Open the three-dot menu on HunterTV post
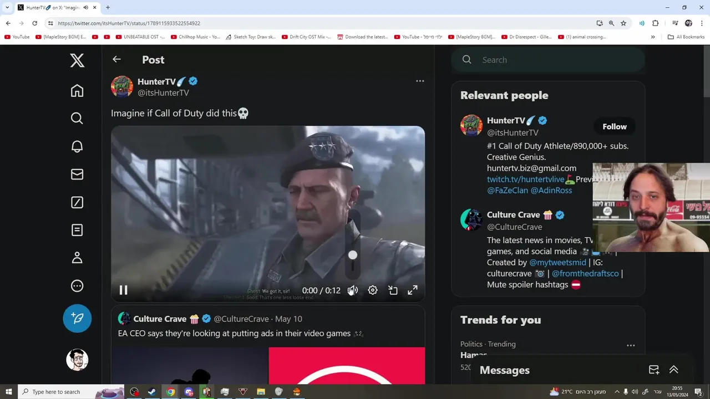This screenshot has width=710, height=399. pyautogui.click(x=420, y=81)
